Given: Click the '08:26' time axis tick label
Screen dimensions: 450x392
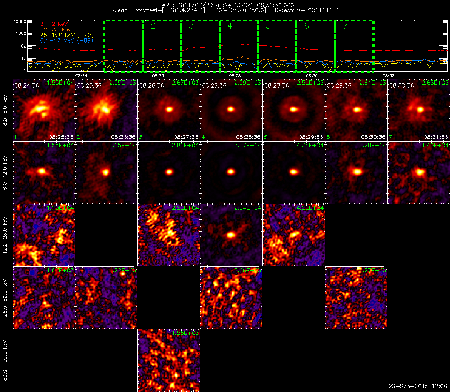Looking at the screenshot, I should (x=158, y=76).
